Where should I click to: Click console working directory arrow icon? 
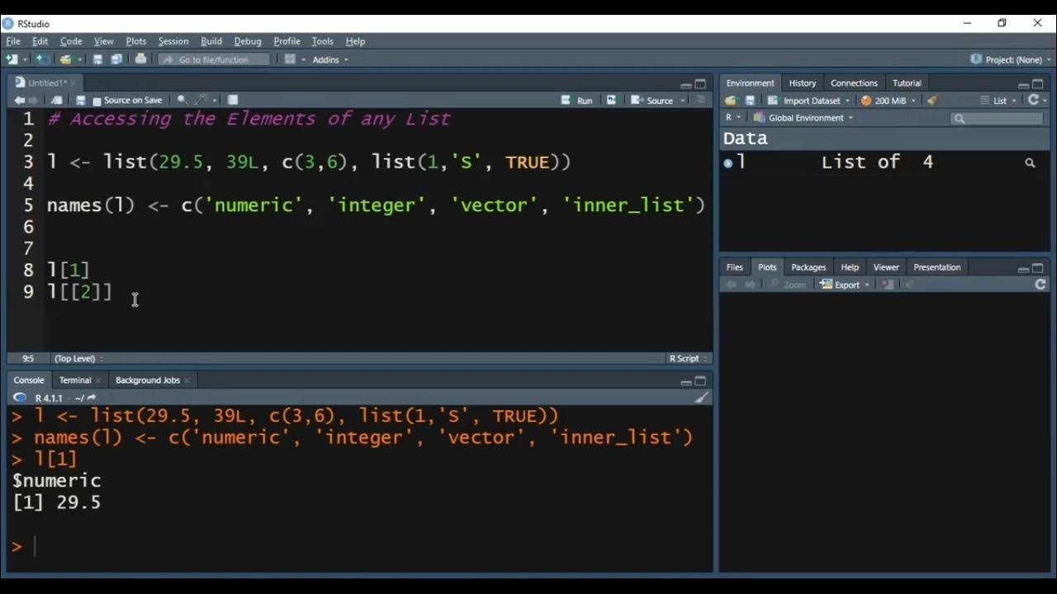pos(91,398)
